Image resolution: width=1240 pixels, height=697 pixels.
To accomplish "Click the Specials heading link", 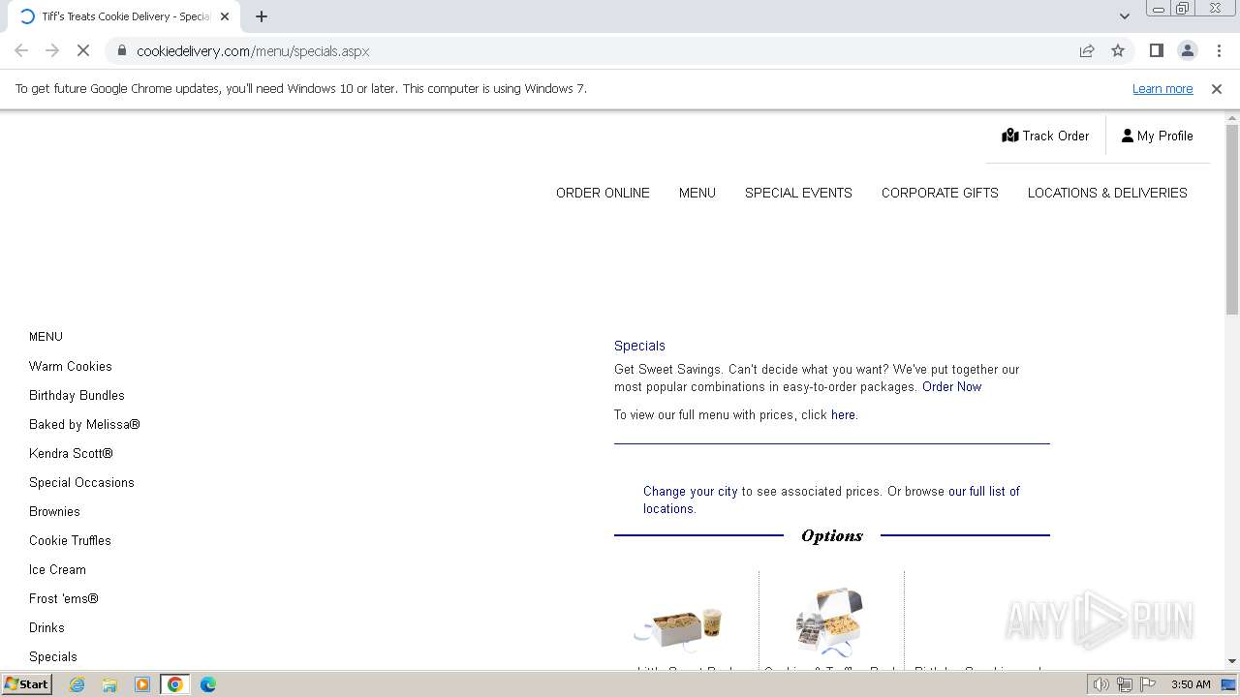I will [x=639, y=346].
